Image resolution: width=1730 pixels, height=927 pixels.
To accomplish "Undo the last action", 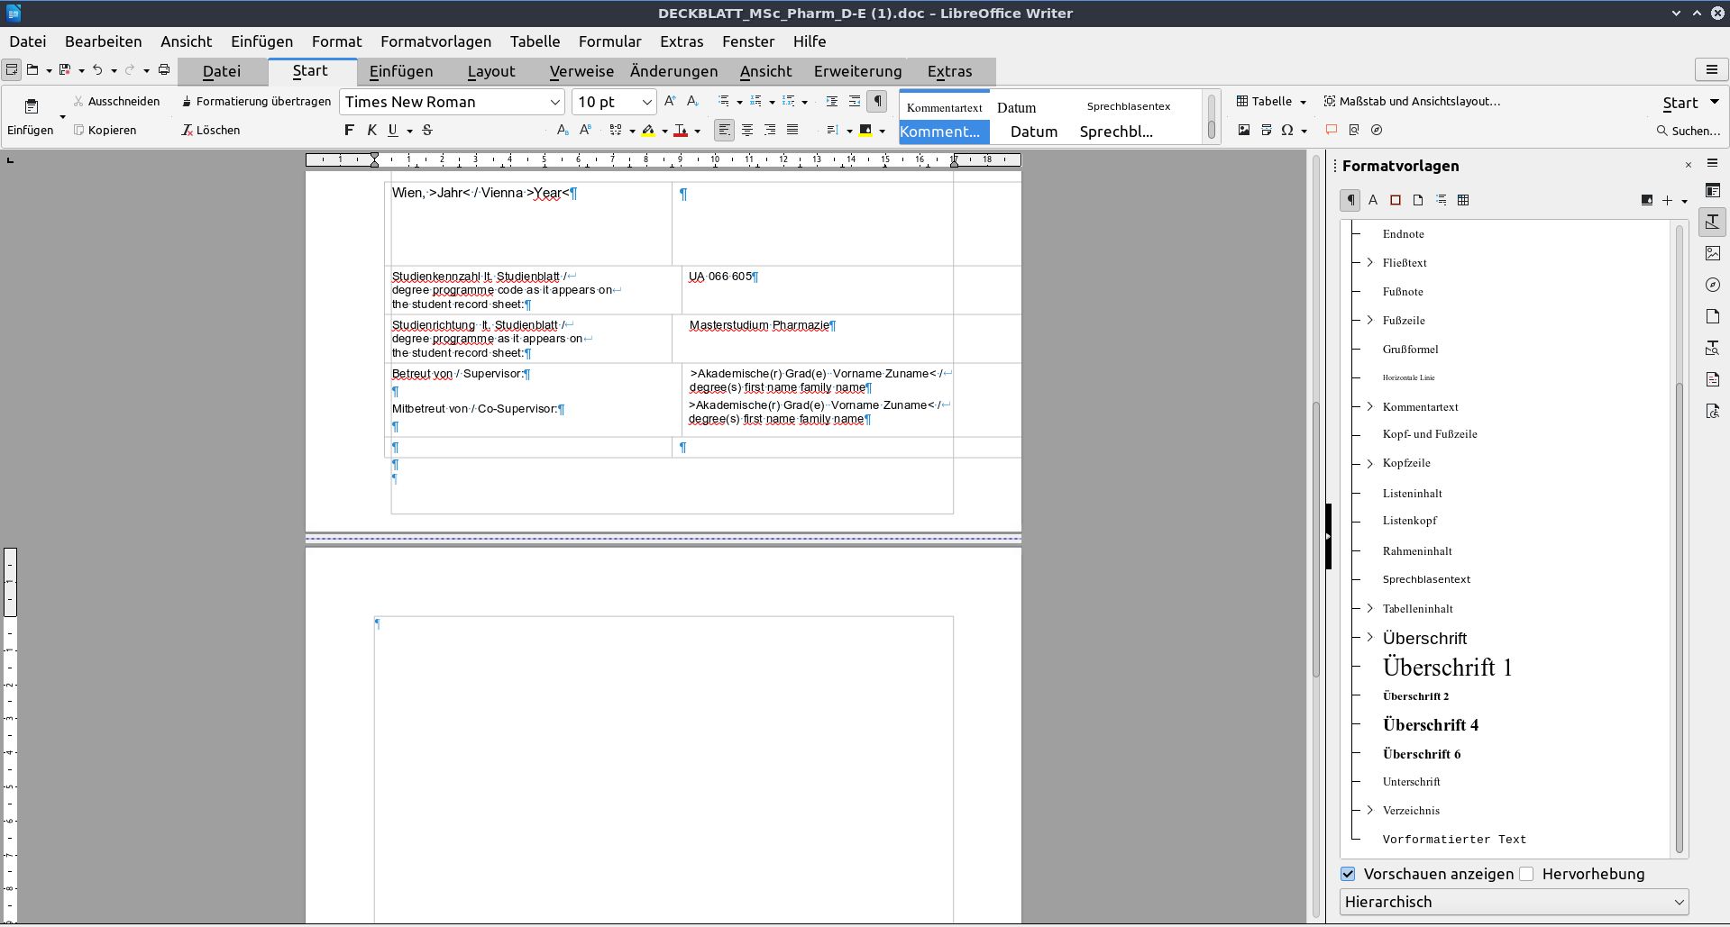I will (x=97, y=70).
